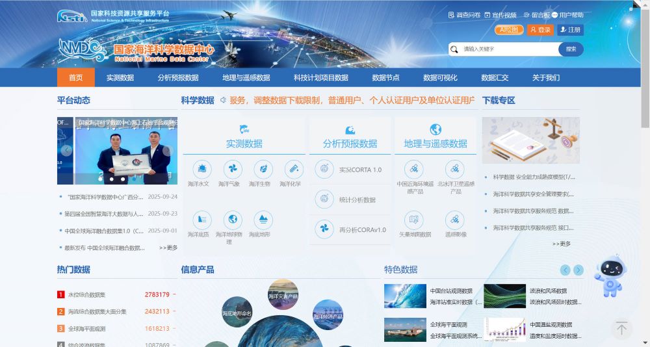Viewport: 650px width, 347px height.
Task: Go to previous 特色数据 items
Action: 565,270
